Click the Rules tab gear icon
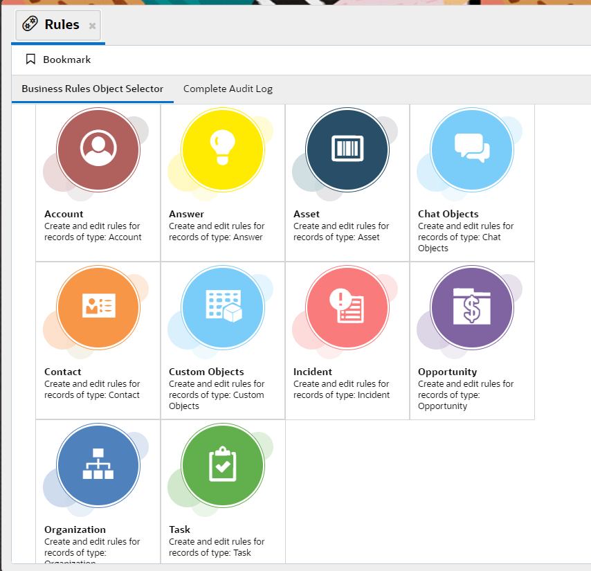 [30, 24]
